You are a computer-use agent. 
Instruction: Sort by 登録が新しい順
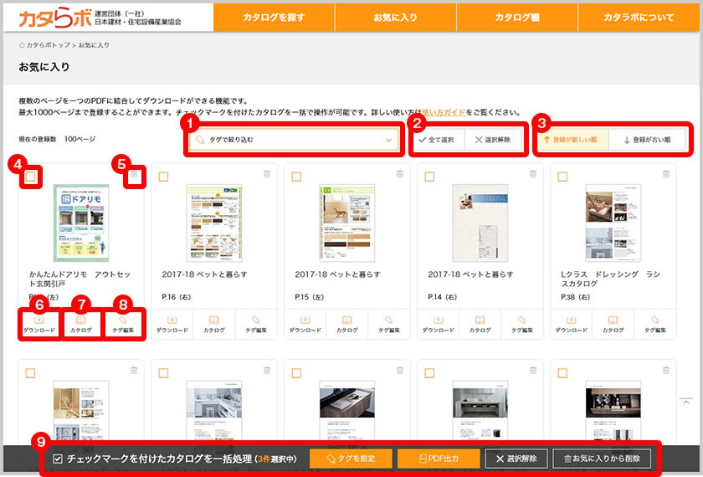(571, 141)
